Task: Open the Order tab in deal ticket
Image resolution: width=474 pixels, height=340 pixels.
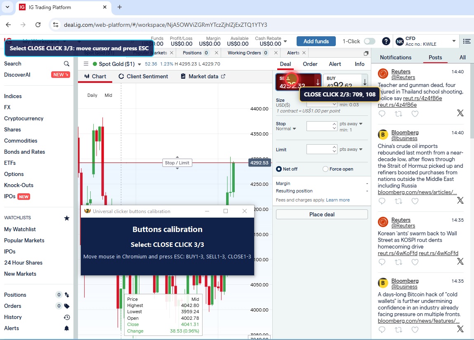Action: click(310, 64)
